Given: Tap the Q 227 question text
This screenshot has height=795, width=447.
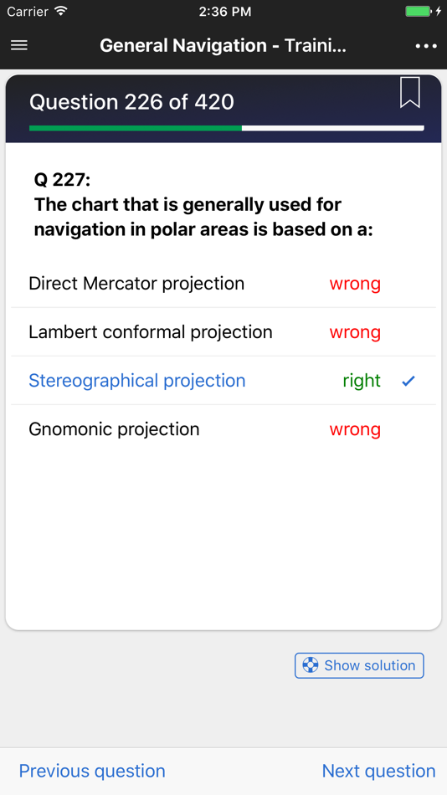Looking at the screenshot, I should (203, 204).
